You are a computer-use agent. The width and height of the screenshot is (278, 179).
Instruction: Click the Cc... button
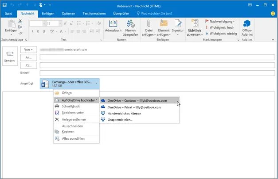[x=28, y=65]
